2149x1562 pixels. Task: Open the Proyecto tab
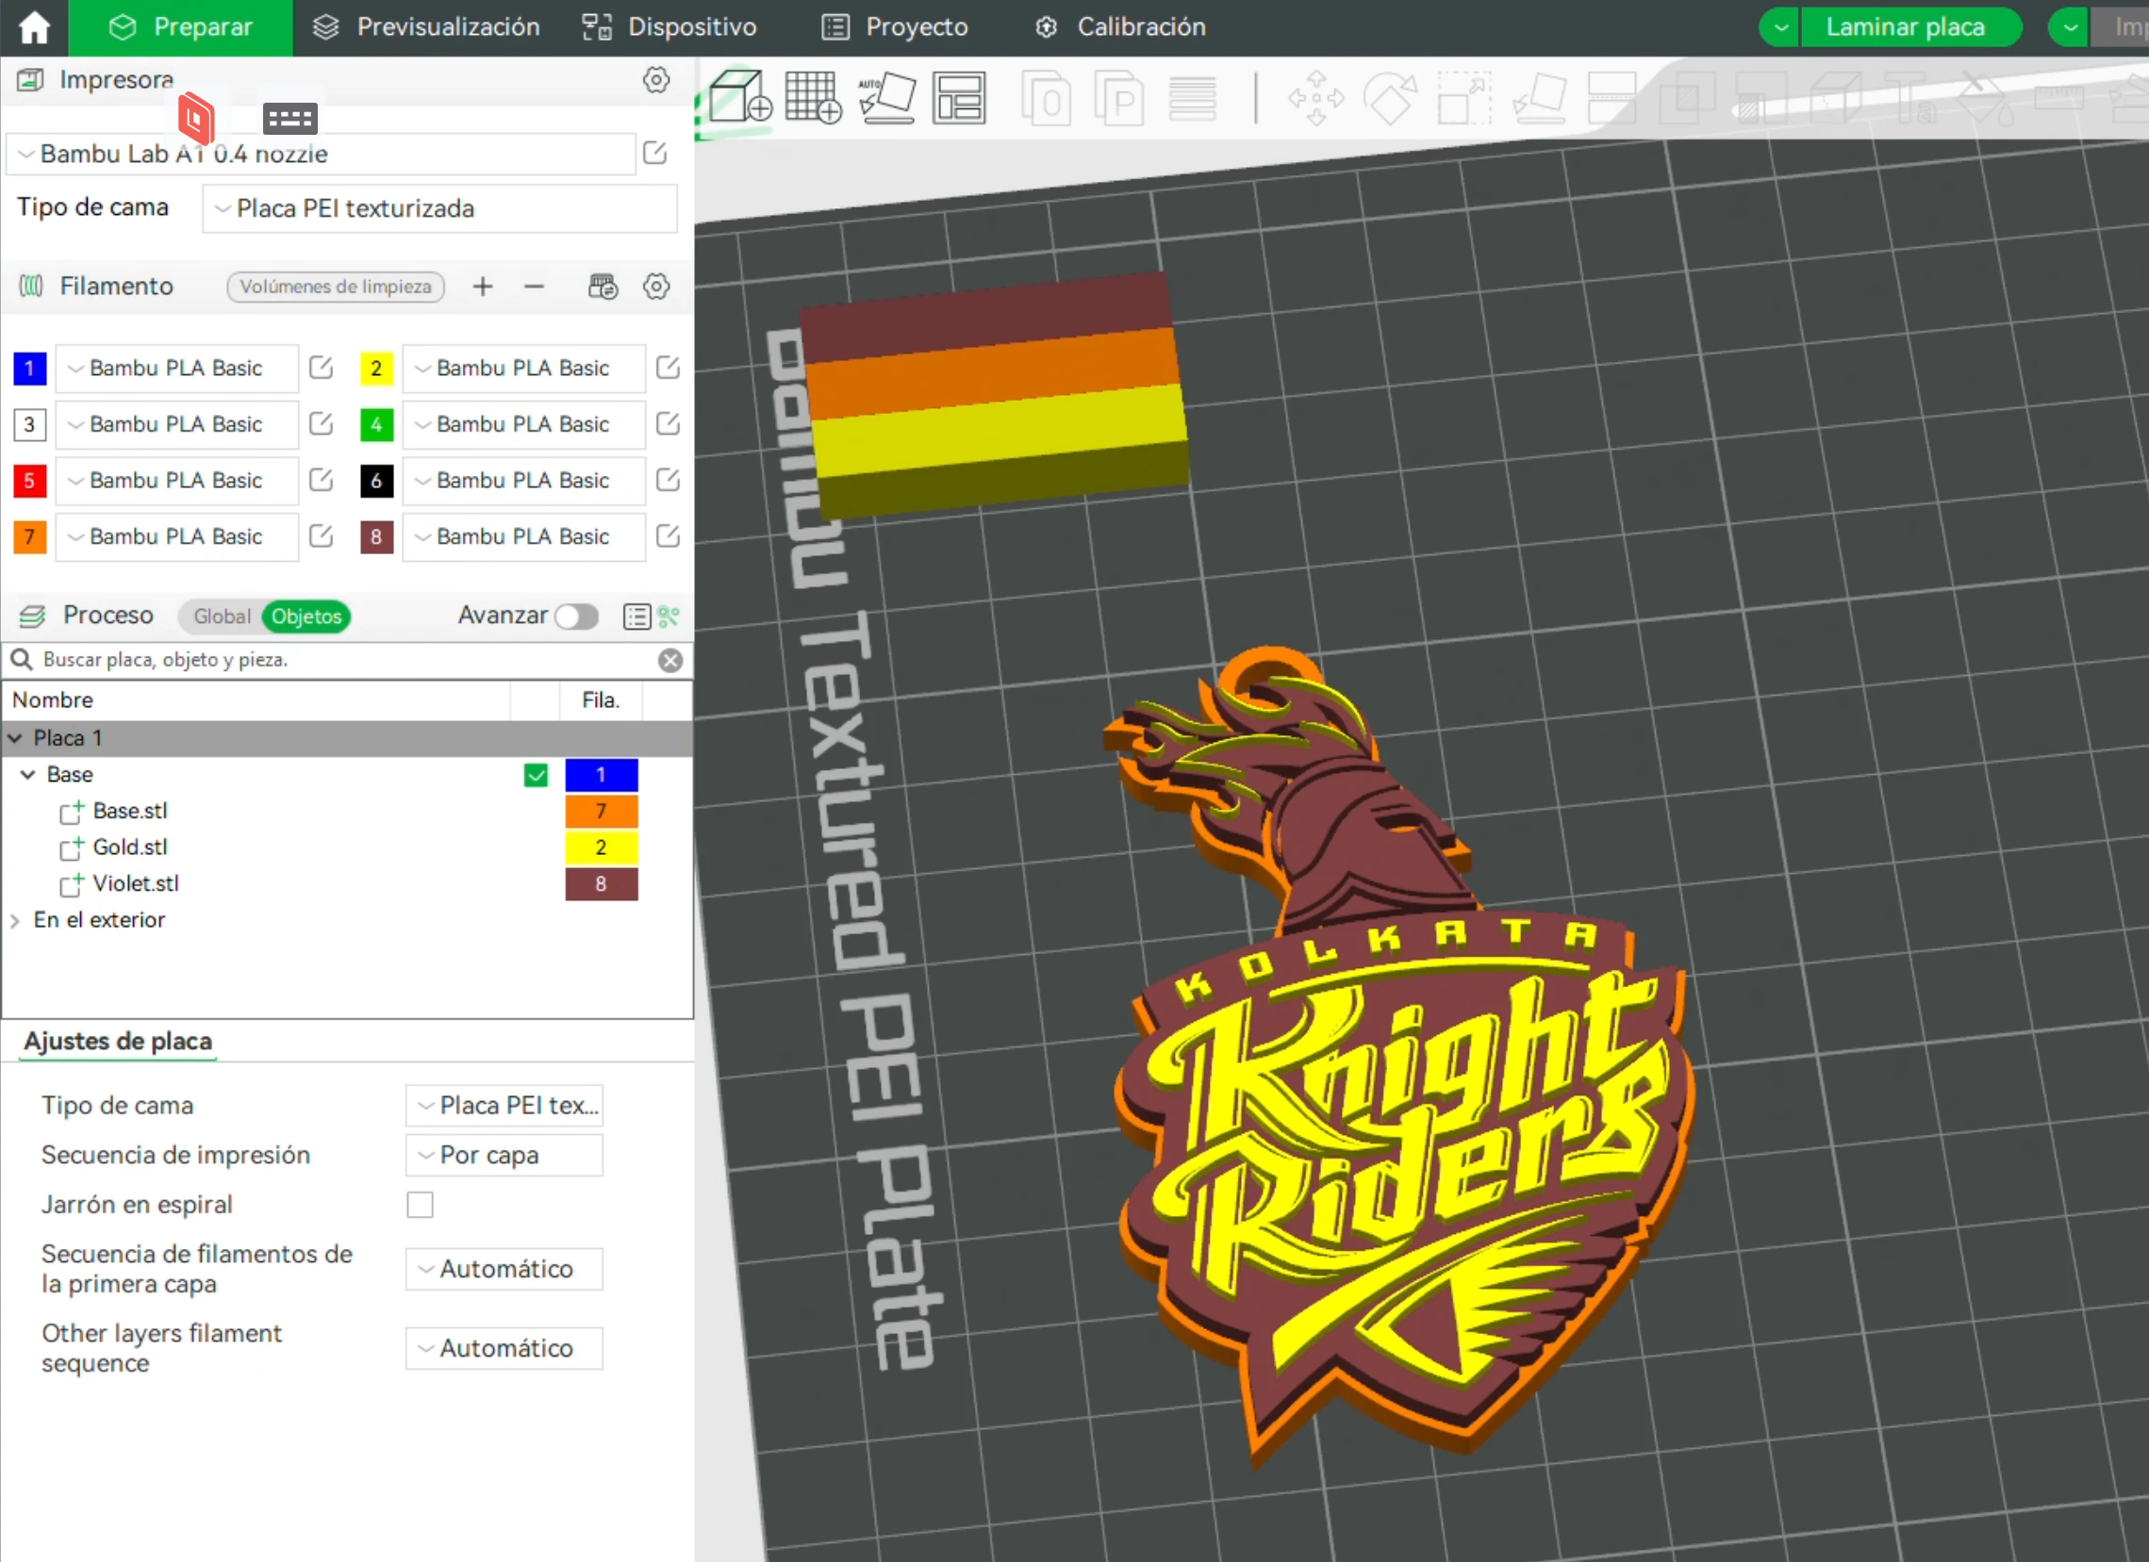coord(895,27)
